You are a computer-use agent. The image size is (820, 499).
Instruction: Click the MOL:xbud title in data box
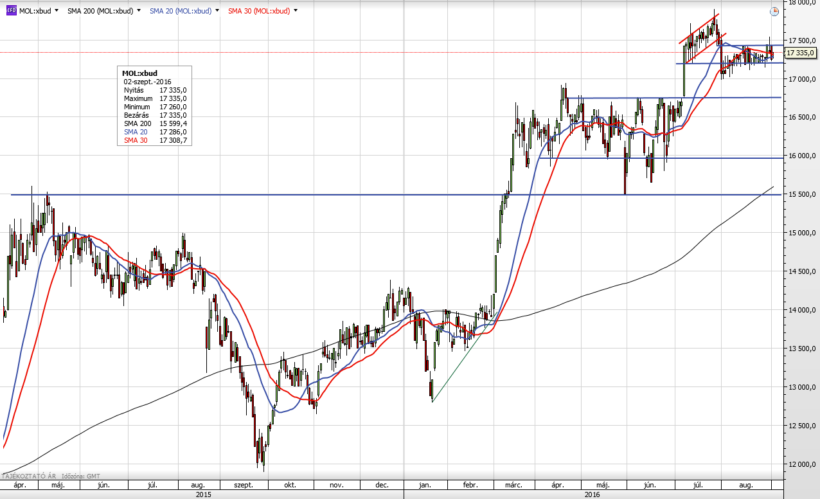click(139, 73)
